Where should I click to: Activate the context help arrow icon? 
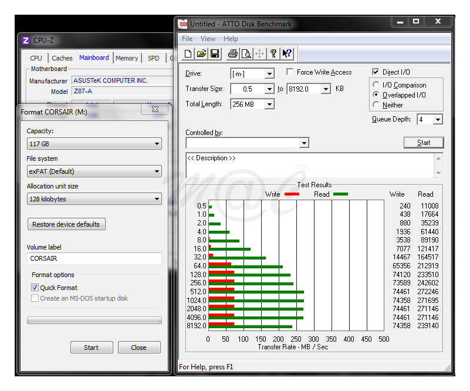click(x=287, y=54)
